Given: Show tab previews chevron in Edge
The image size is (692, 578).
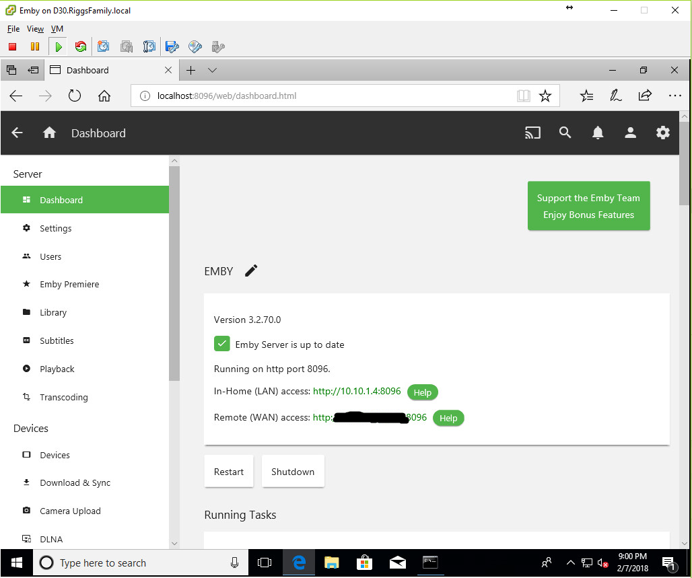Looking at the screenshot, I should (x=212, y=70).
